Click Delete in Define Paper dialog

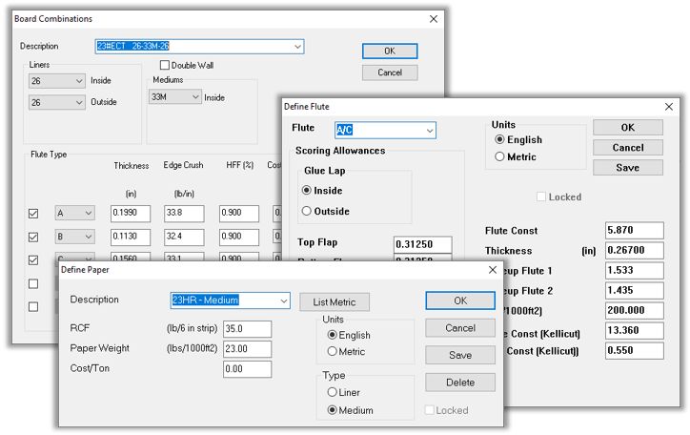459,383
